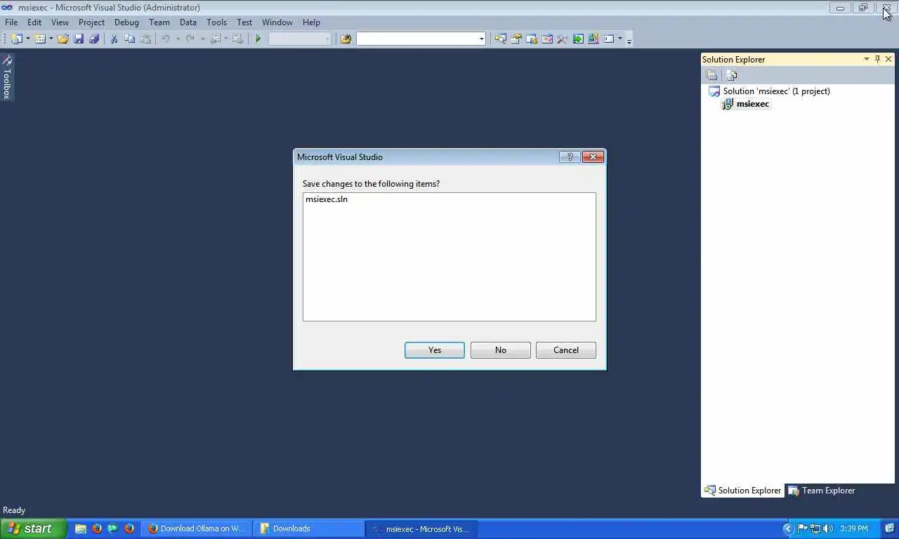Click the Toolbar Options overflow arrow
The width and height of the screenshot is (899, 539).
(x=629, y=40)
